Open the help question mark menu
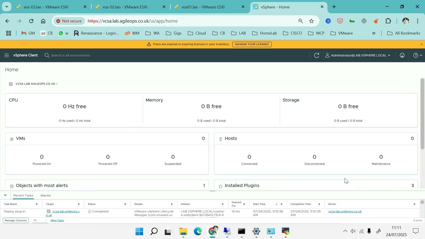Image resolution: width=425 pixels, height=239 pixels. pyautogui.click(x=417, y=55)
